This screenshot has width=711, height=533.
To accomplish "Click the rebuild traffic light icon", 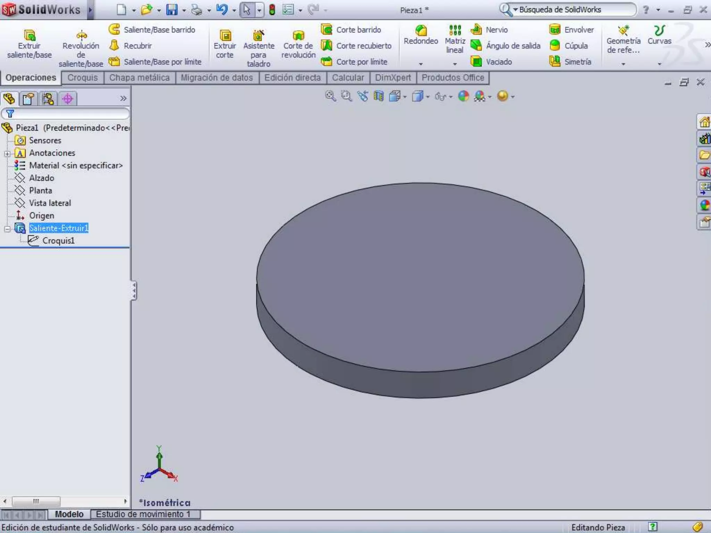I will [x=272, y=10].
